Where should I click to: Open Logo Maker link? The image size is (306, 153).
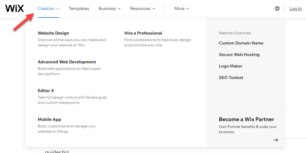[x=230, y=66]
